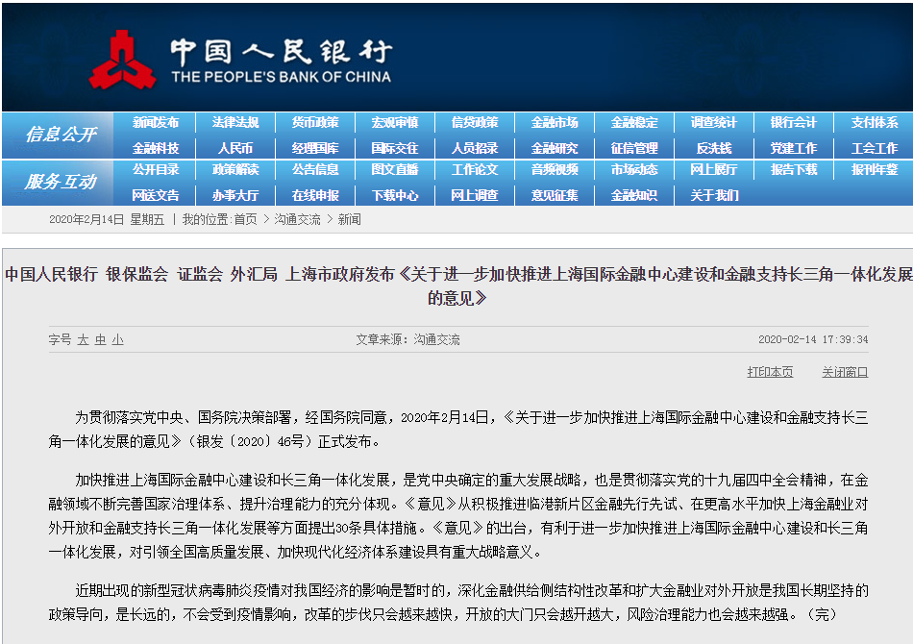Click 沟通交流 breadcrumb link
Image resolution: width=913 pixels, height=644 pixels.
[297, 219]
